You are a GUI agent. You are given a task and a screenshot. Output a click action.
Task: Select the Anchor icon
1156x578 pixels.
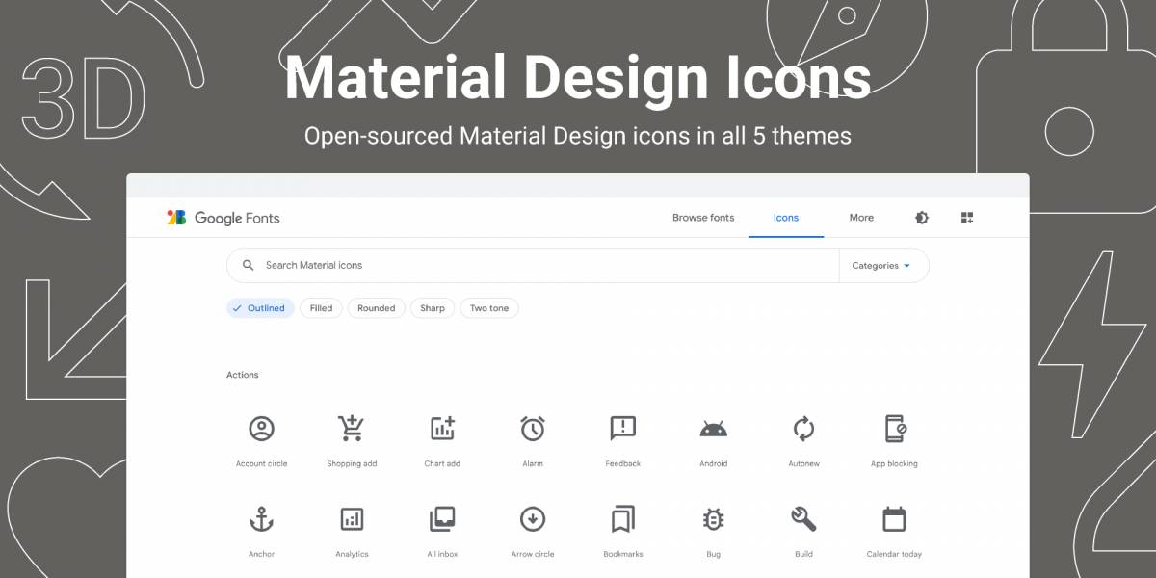(x=261, y=519)
